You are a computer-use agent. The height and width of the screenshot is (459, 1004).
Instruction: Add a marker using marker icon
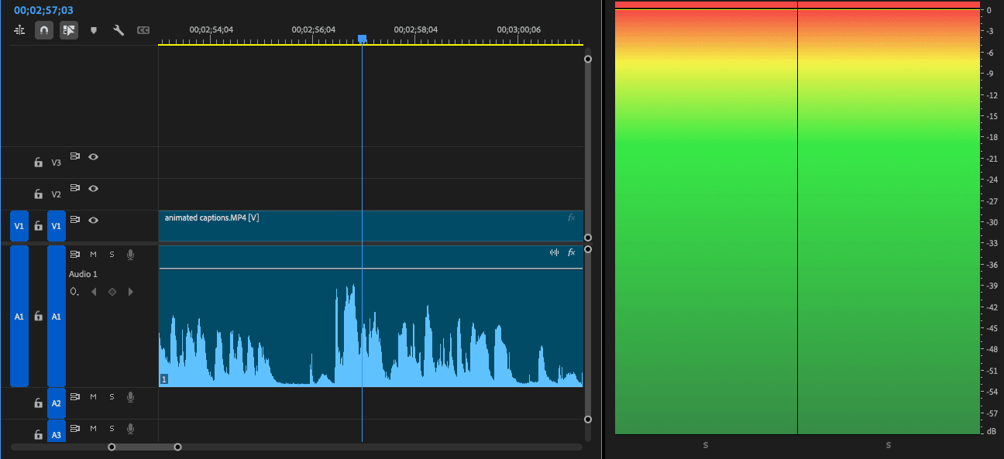tap(94, 30)
